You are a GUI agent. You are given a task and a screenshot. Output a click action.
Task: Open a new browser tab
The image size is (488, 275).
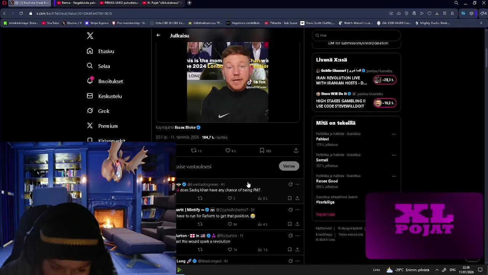189,3
